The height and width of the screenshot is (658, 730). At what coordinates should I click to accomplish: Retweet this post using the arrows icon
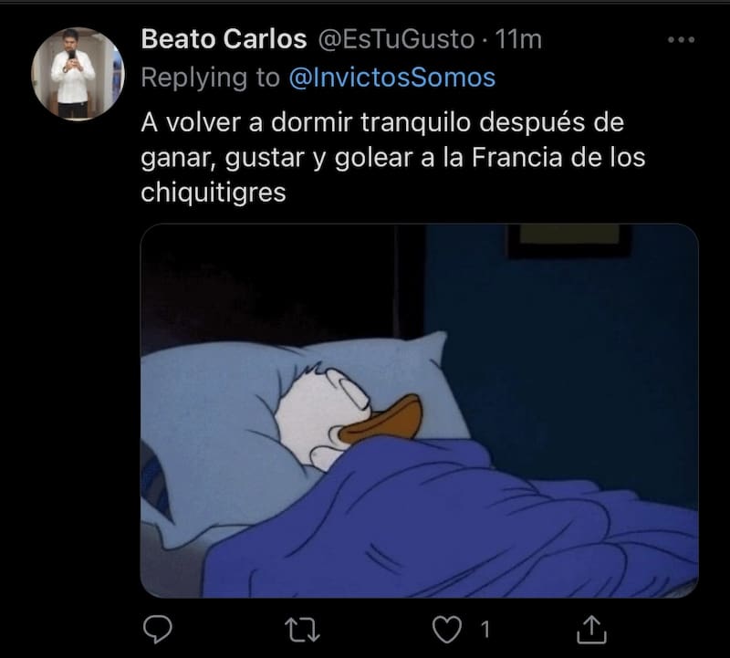pyautogui.click(x=302, y=630)
